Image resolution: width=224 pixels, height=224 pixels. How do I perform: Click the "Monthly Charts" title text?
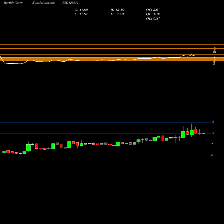click(13, 3)
